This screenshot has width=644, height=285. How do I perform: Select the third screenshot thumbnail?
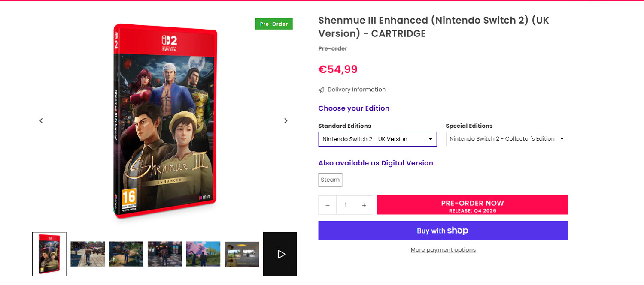[x=126, y=254]
